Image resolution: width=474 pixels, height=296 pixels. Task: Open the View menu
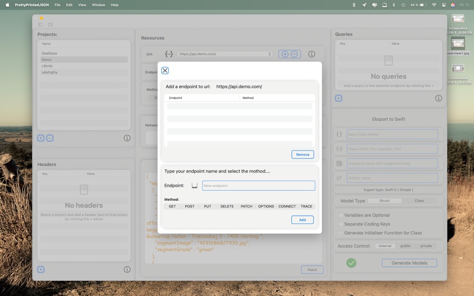pyautogui.click(x=82, y=4)
